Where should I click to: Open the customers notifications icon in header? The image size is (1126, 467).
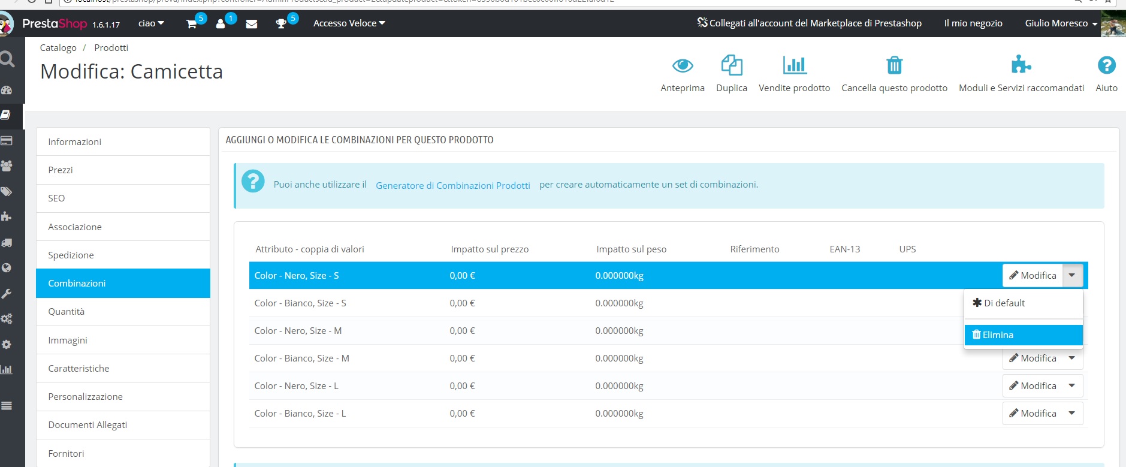click(221, 24)
